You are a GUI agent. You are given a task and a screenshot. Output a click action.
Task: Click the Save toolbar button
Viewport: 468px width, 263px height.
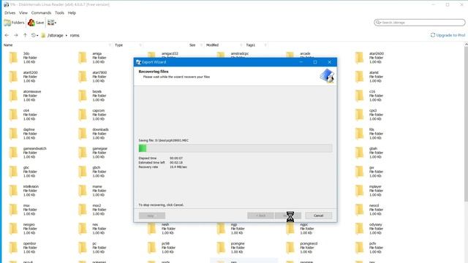(x=36, y=23)
